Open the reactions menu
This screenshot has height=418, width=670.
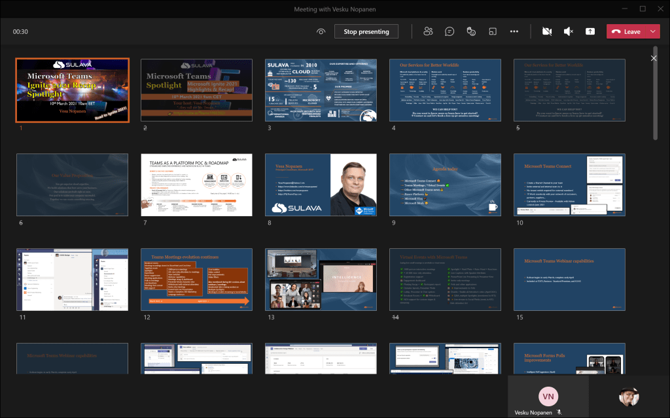pos(470,31)
